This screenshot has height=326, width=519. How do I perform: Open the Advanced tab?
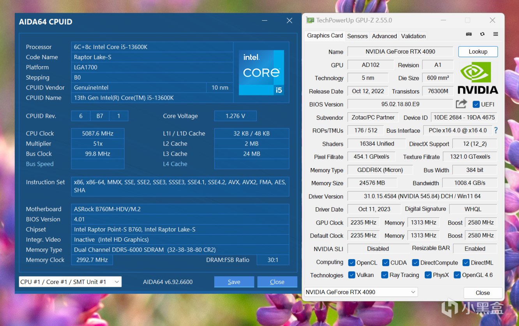tap(384, 36)
